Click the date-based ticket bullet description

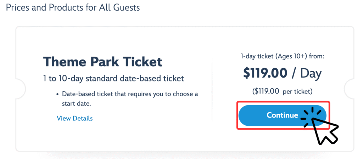click(130, 99)
